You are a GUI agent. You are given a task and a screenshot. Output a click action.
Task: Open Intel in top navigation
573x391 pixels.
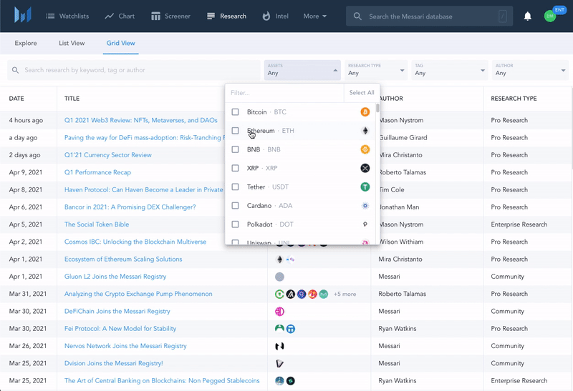275,16
